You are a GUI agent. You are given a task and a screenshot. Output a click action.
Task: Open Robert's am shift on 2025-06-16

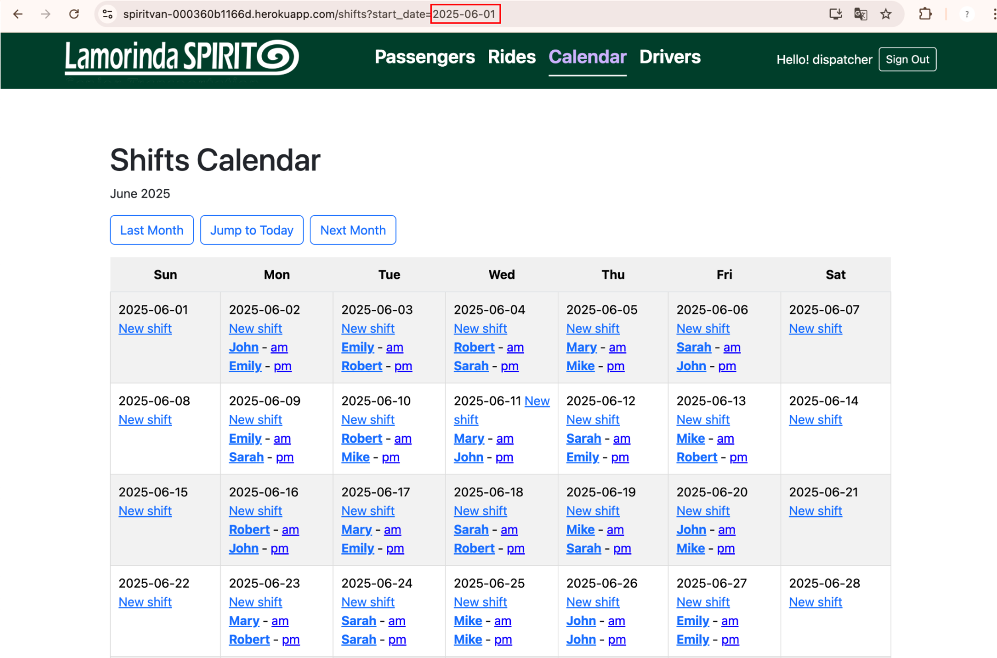(290, 530)
